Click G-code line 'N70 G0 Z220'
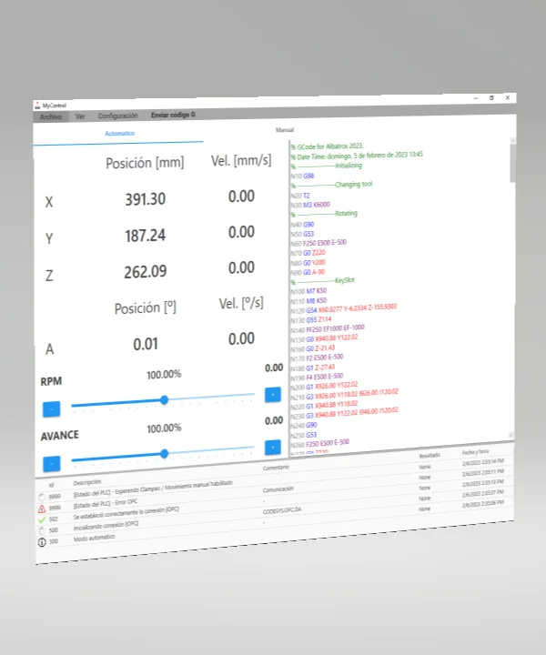 tap(308, 253)
